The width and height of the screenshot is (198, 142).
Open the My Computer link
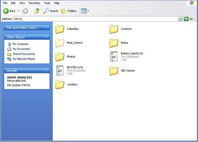click(x=20, y=44)
